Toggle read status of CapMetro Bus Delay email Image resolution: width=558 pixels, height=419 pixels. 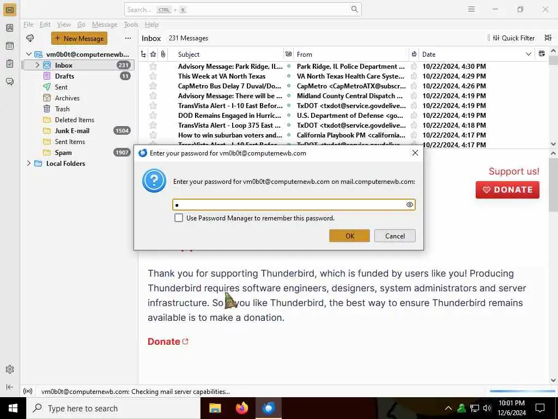289,86
